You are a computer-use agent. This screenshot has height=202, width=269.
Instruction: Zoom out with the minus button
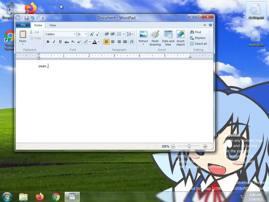173,147
